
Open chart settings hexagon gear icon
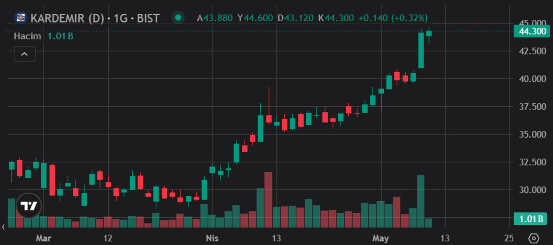[534, 239]
